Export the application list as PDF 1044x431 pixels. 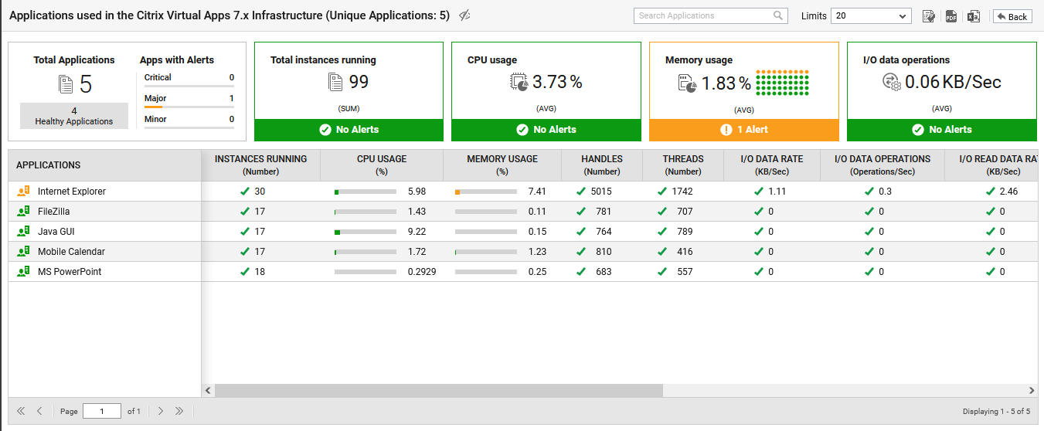951,16
